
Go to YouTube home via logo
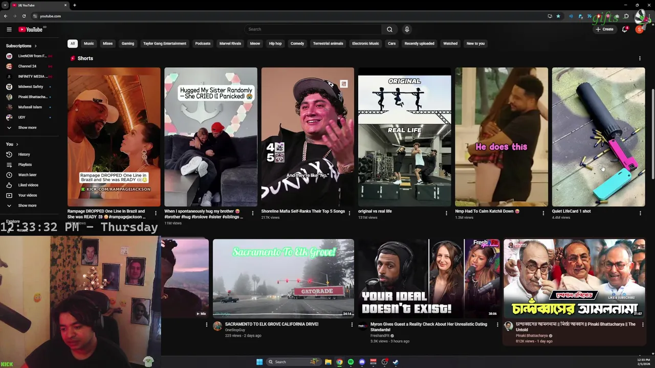click(x=31, y=30)
